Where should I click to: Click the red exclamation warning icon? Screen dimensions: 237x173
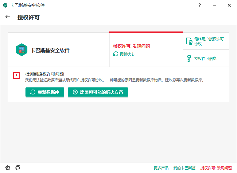(x=17, y=75)
